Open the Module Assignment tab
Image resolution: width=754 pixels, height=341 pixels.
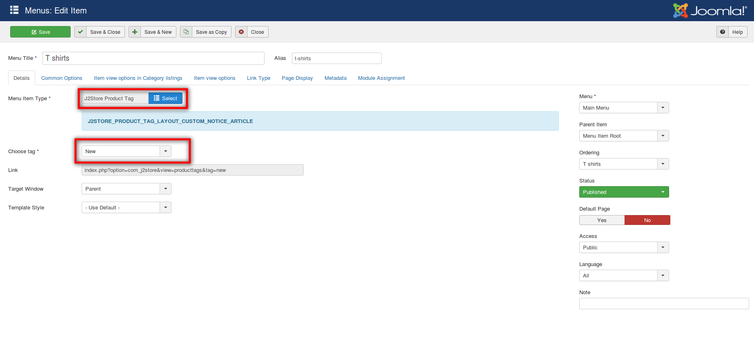coord(381,78)
